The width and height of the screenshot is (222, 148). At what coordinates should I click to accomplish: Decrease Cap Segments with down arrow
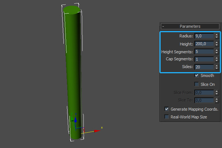(216, 61)
